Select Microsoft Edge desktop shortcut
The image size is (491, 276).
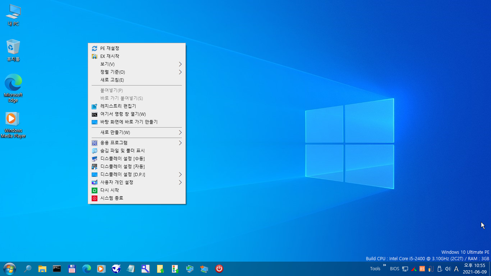pos(13,88)
